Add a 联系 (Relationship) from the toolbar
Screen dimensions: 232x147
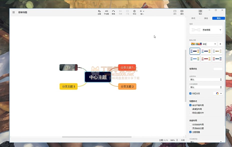click(x=113, y=12)
